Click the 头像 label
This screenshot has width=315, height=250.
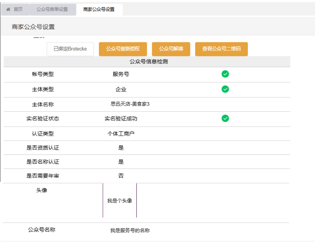click(x=41, y=190)
